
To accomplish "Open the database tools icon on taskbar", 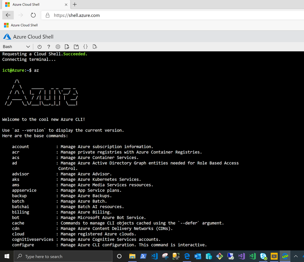I will [176, 257].
